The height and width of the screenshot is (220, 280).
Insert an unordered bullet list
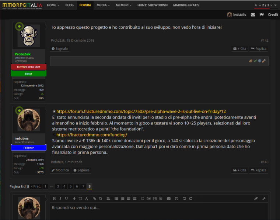[x=116, y=199]
